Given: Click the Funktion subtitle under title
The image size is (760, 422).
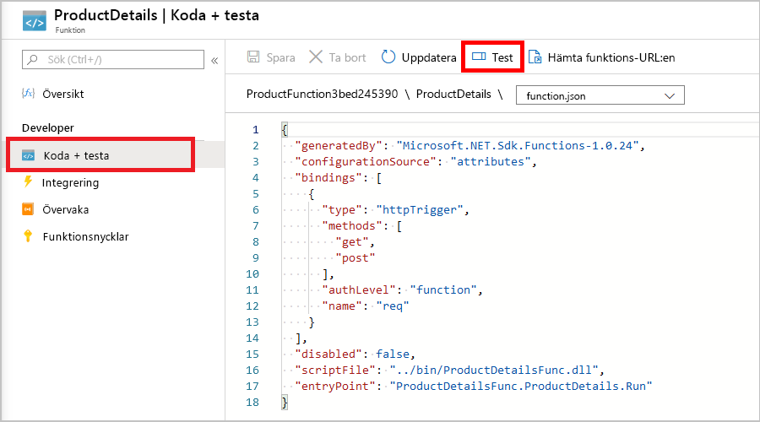Looking at the screenshot, I should (70, 30).
